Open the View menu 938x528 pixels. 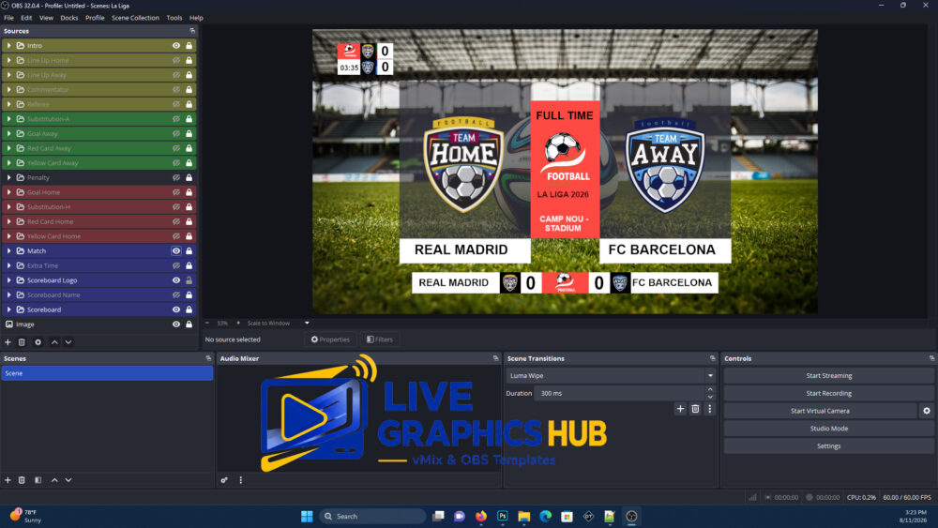(46, 18)
